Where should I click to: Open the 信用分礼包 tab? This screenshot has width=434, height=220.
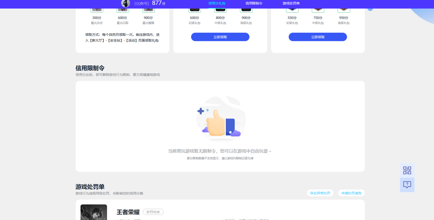pyautogui.click(x=217, y=3)
